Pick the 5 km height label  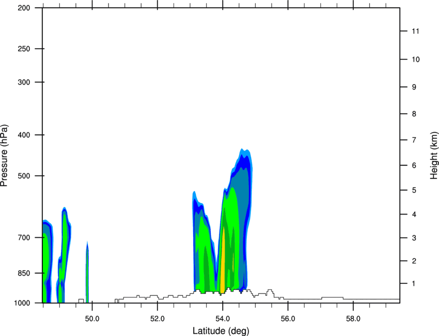[414, 190]
